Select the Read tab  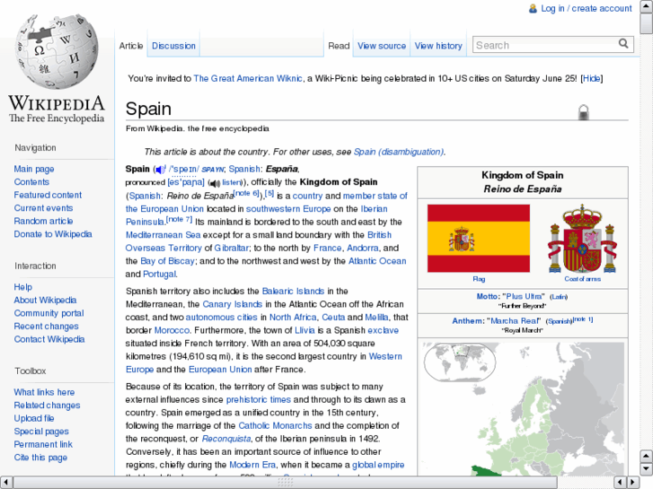tap(339, 46)
